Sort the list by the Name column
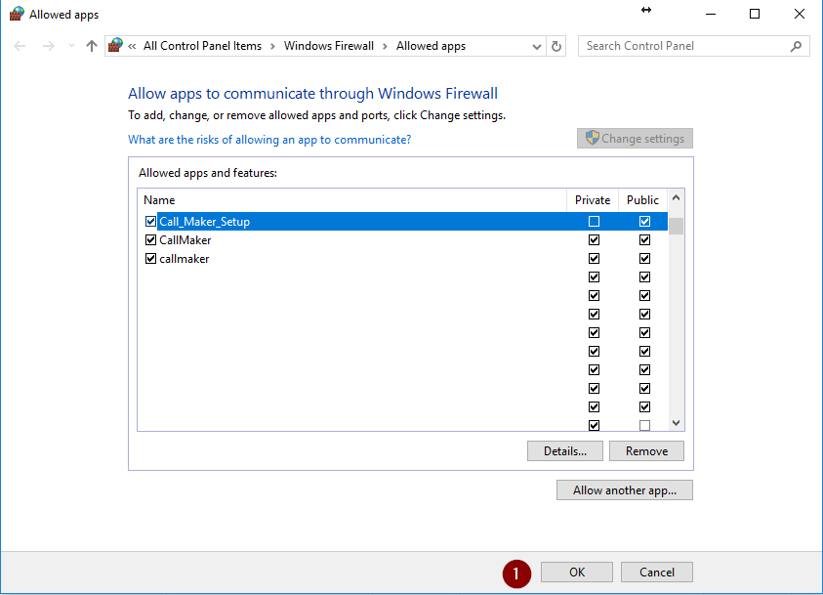Image resolution: width=823 pixels, height=595 pixels. [352, 200]
